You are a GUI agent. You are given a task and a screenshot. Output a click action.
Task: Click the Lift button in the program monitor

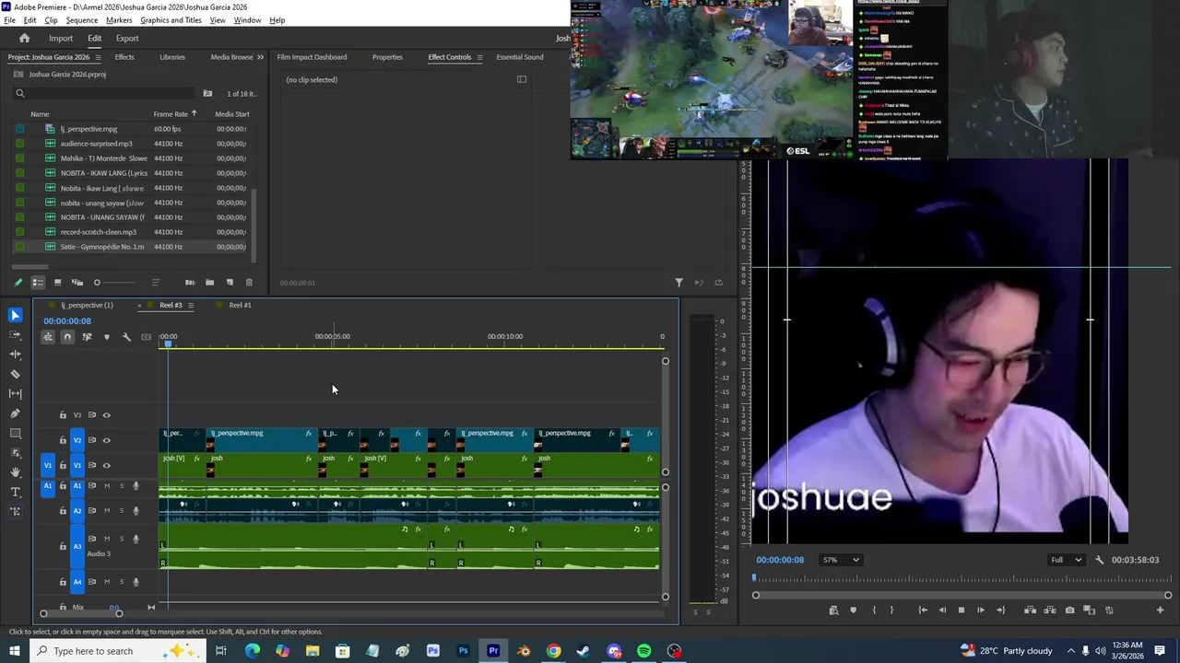click(x=1030, y=611)
